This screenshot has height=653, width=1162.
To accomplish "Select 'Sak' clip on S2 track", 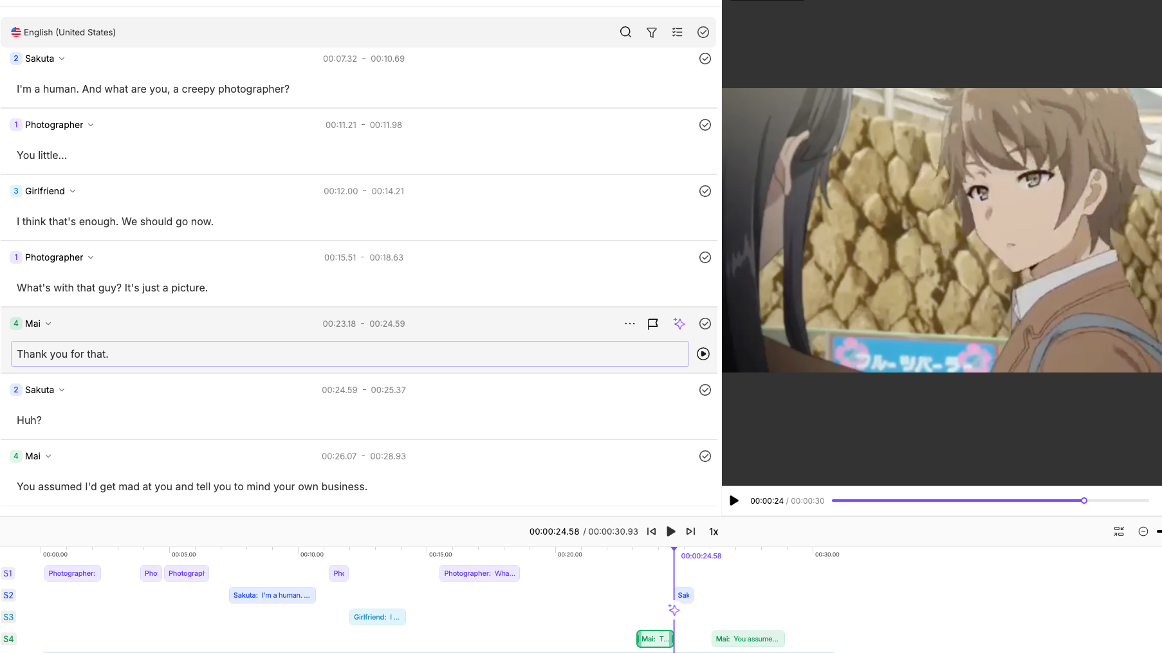I will [684, 595].
